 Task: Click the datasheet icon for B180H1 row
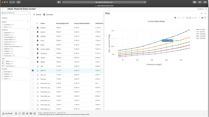38,28
